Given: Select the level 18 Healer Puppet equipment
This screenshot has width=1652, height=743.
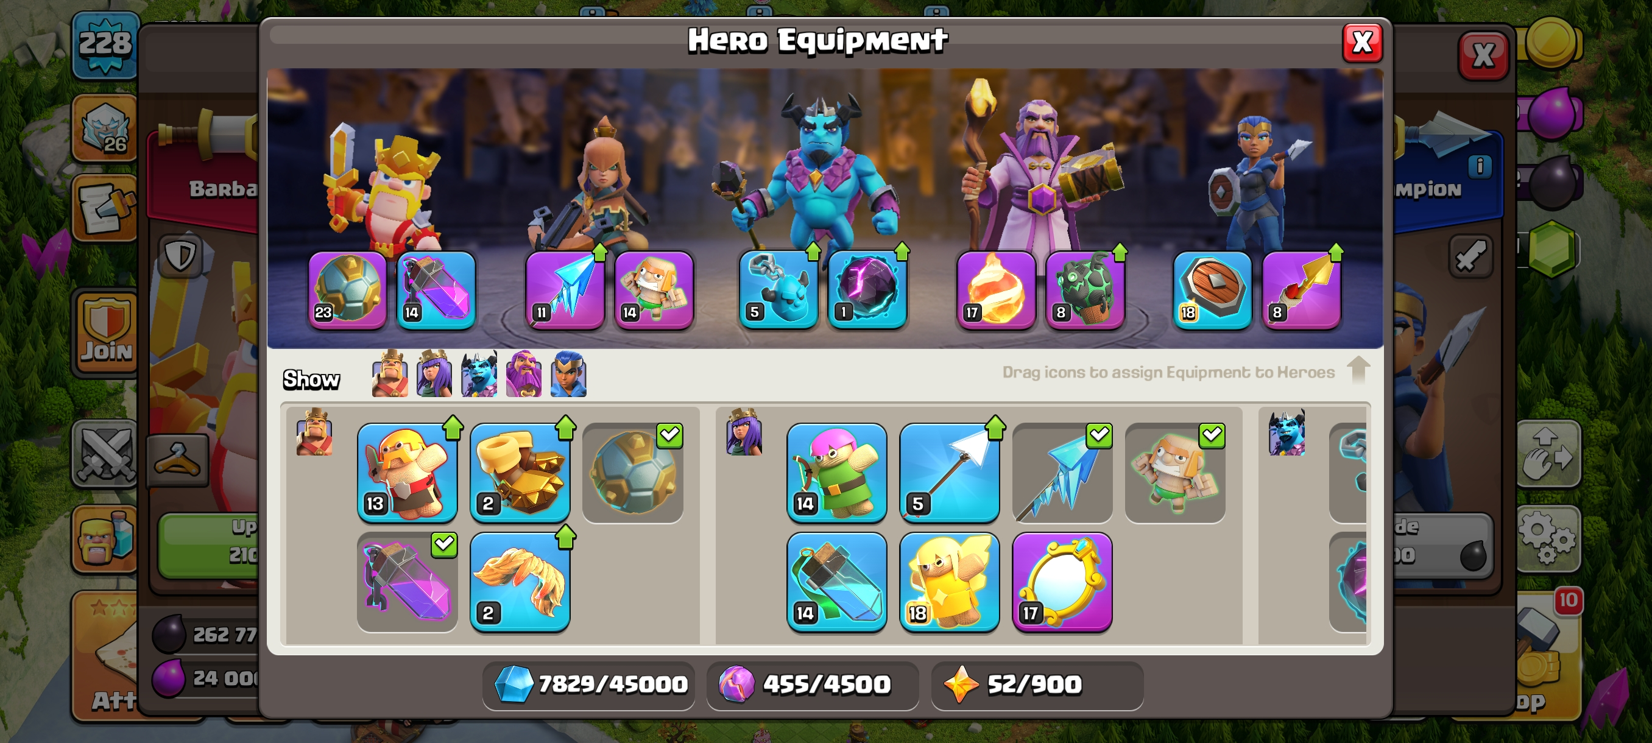Looking at the screenshot, I should (950, 582).
